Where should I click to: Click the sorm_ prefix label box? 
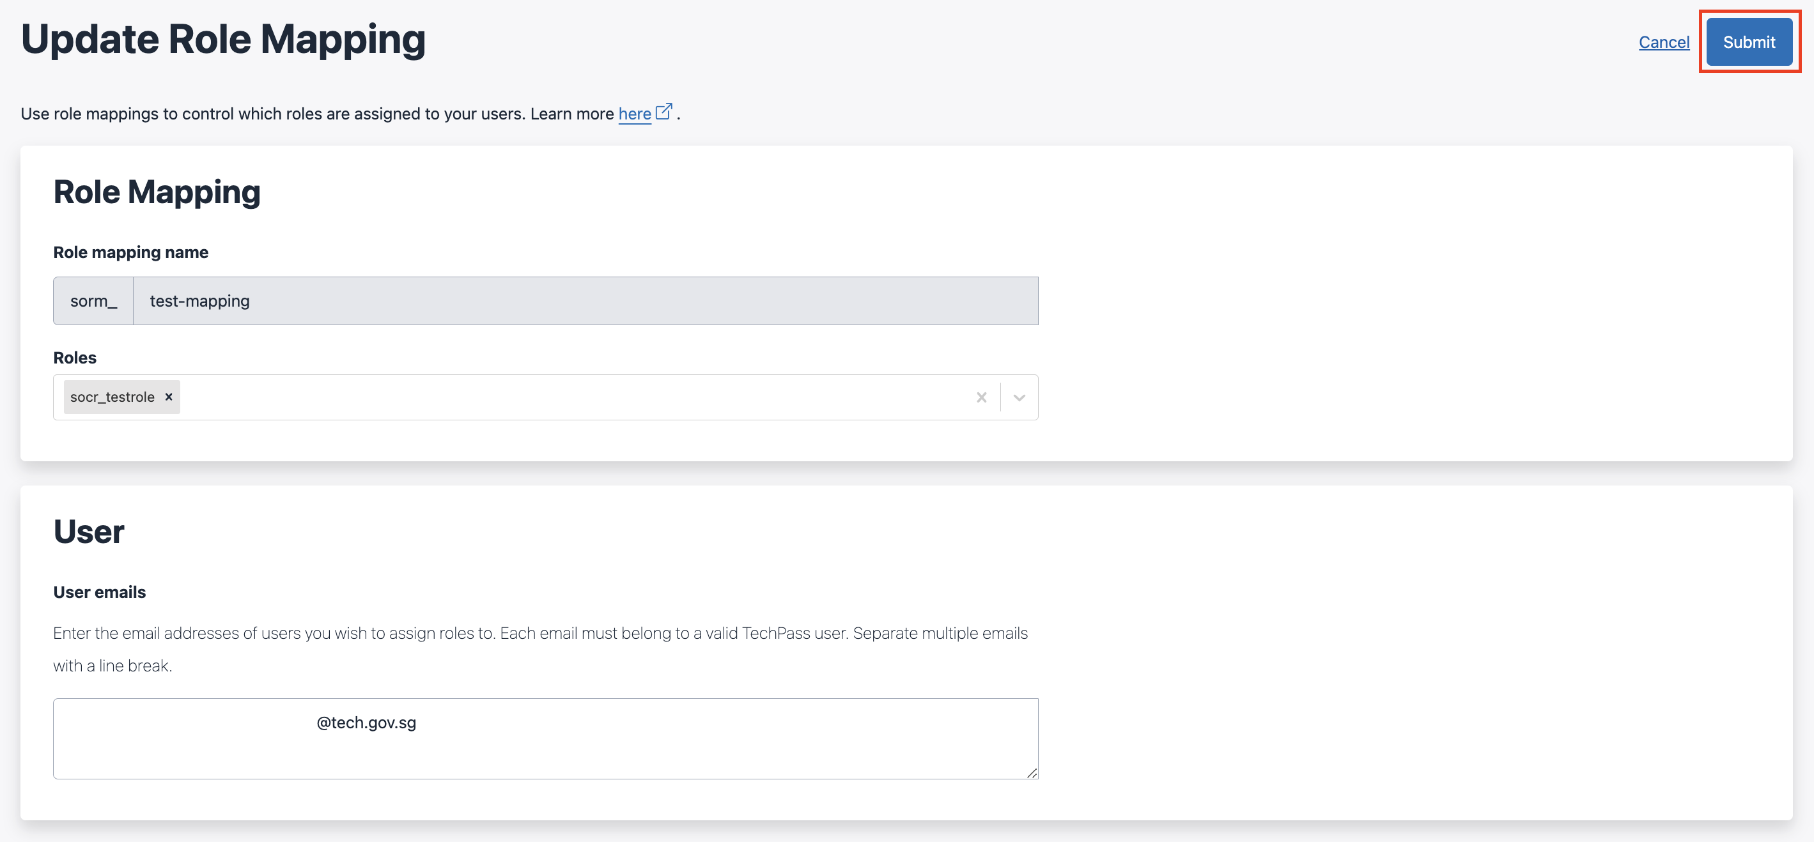92,301
